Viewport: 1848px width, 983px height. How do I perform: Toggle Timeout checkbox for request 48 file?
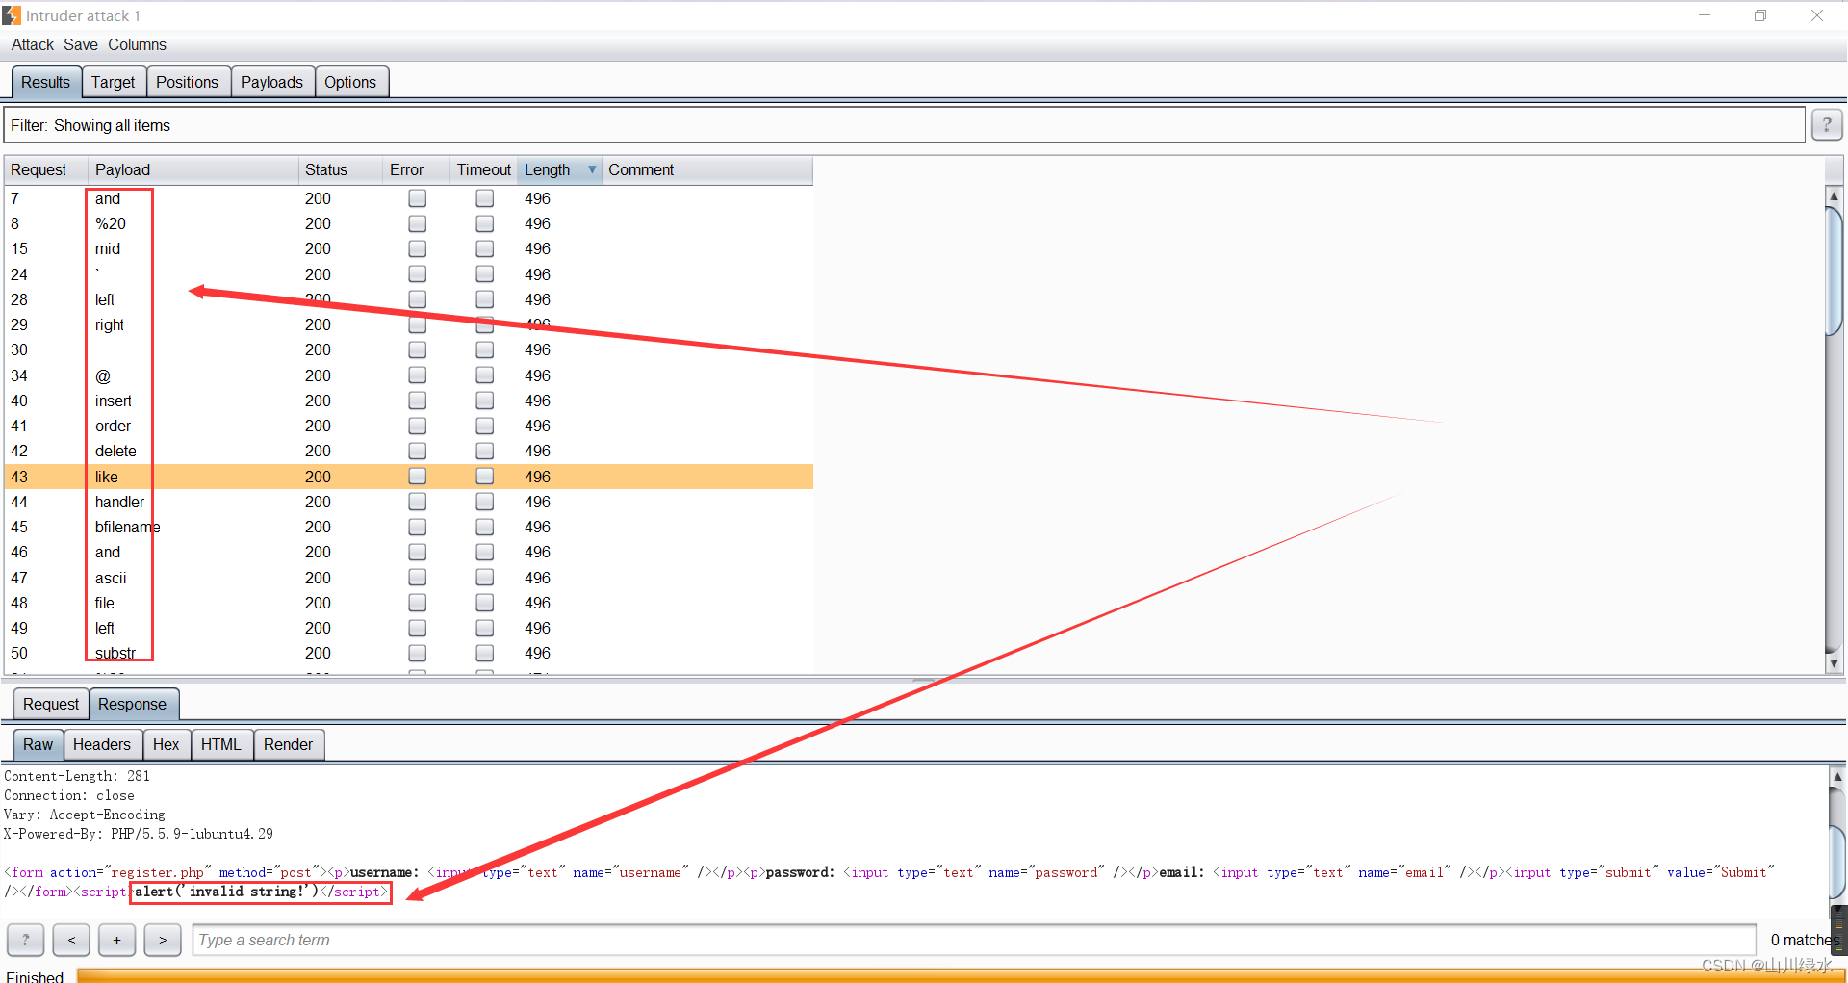pos(484,603)
